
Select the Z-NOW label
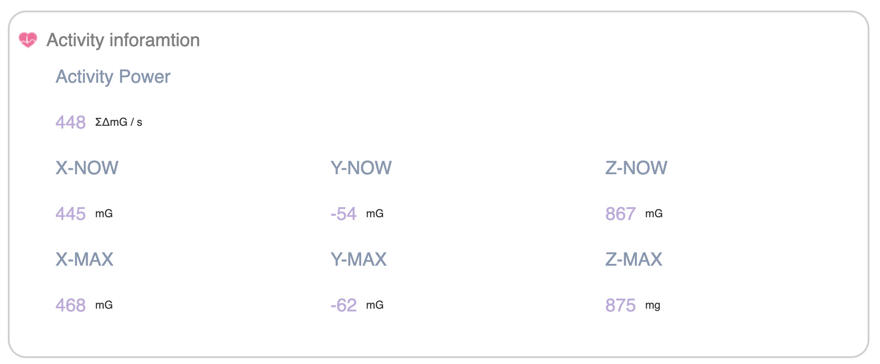tap(636, 168)
